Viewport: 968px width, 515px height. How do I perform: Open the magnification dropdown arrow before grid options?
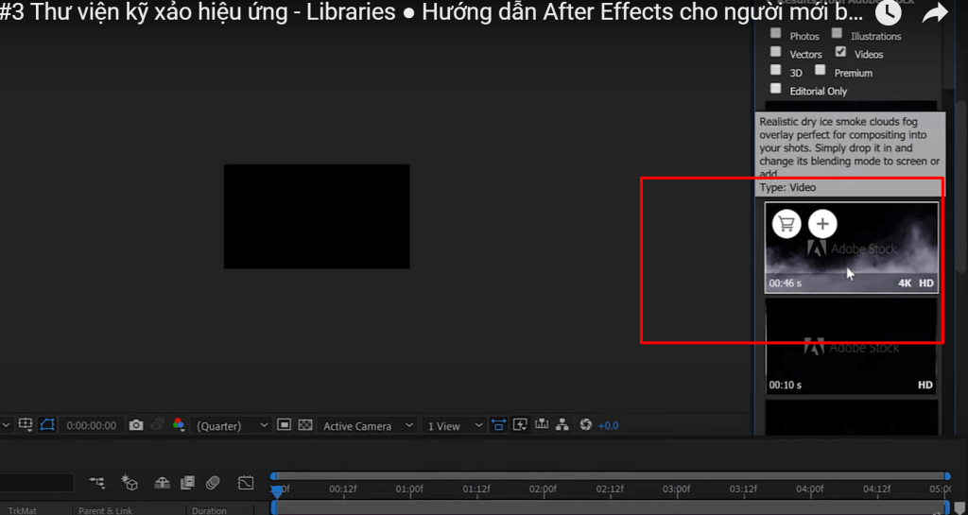point(7,425)
